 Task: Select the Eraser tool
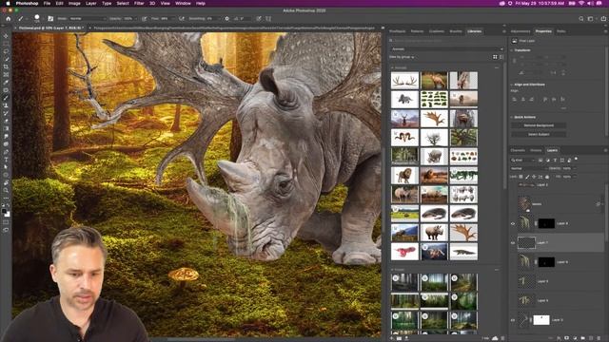(6, 121)
